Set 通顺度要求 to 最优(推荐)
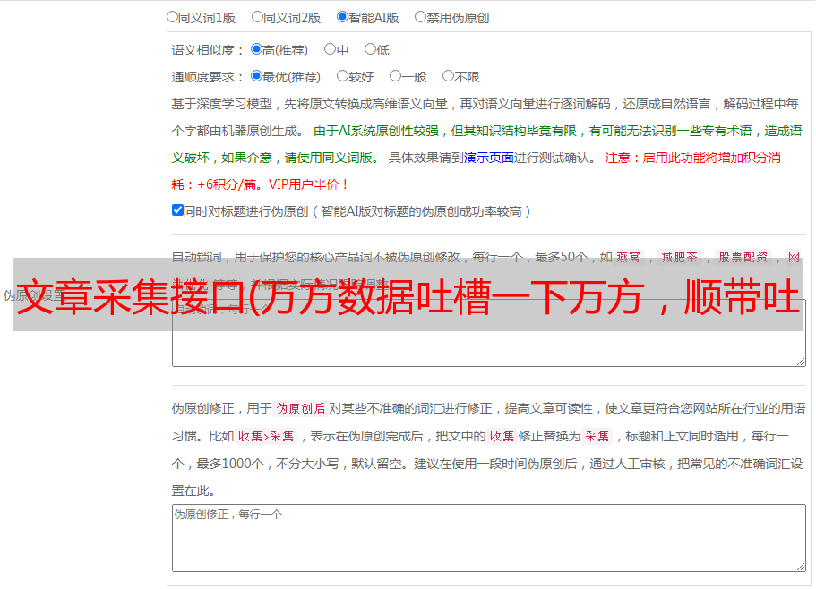The width and height of the screenshot is (816, 589). (x=256, y=76)
